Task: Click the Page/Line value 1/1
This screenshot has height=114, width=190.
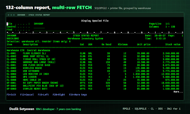Action: click(168, 24)
